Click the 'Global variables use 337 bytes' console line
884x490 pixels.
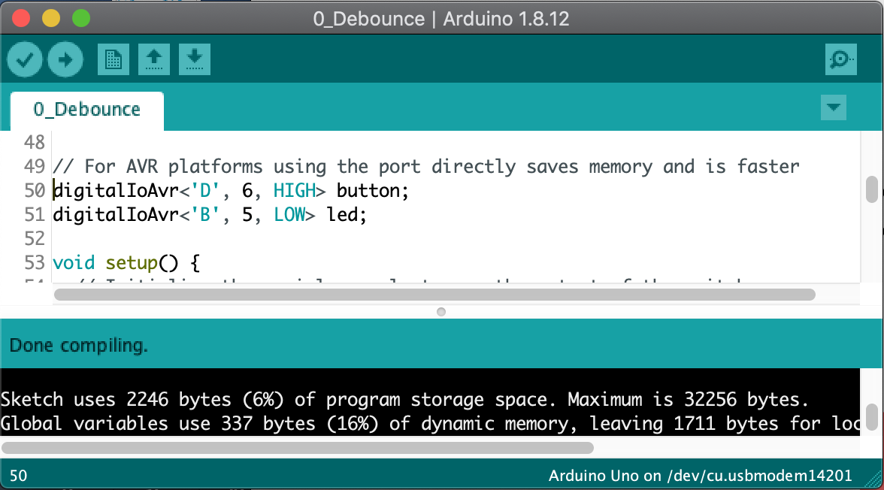pyautogui.click(x=430, y=423)
